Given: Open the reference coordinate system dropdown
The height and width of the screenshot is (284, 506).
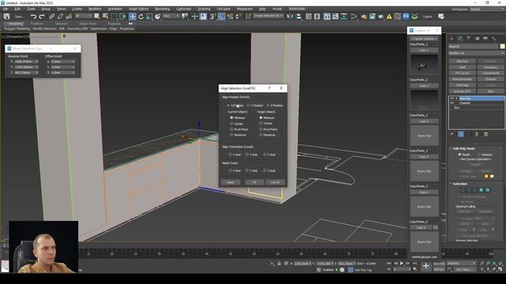Looking at the screenshot, I should click(171, 16).
